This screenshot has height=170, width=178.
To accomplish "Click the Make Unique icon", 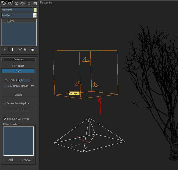I will 19,50.
